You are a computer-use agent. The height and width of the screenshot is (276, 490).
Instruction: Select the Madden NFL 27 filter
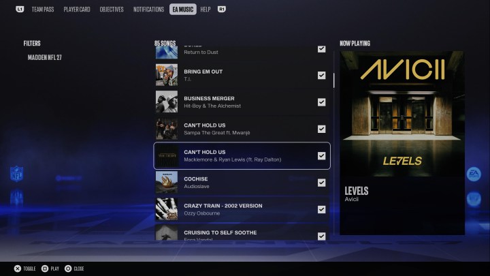point(45,57)
